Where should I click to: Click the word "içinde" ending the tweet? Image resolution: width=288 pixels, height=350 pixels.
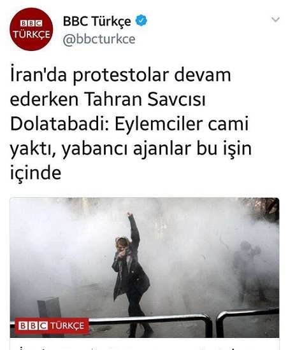click(36, 174)
